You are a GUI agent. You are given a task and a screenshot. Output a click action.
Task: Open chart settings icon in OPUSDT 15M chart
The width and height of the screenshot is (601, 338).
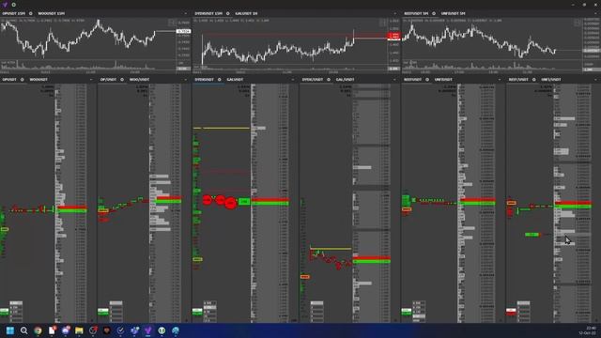(172, 23)
